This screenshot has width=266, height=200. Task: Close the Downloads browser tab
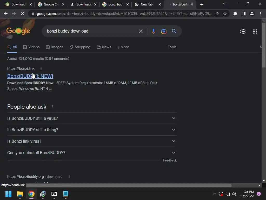click(95, 5)
